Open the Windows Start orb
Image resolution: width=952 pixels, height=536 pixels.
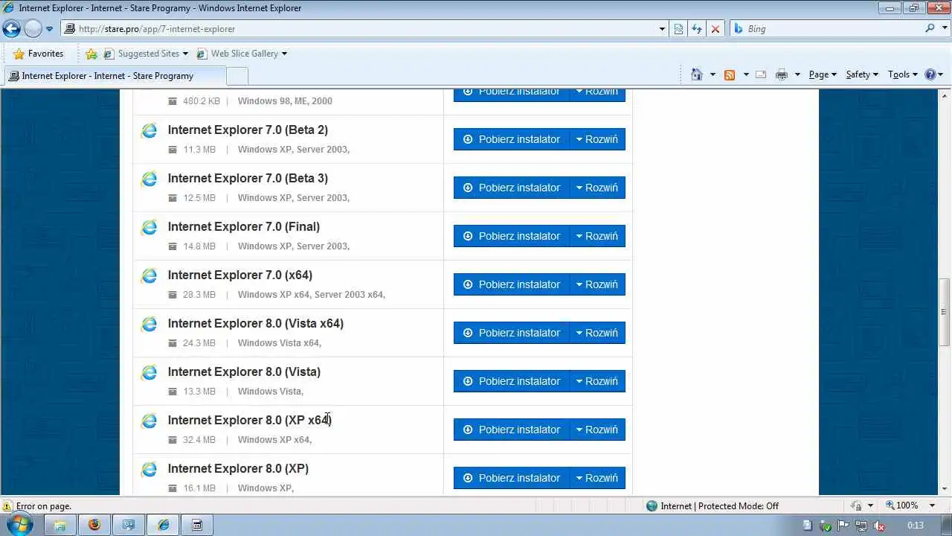[x=19, y=524]
